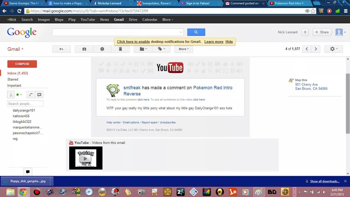Open account menu next to profile picture
This screenshot has width=350, height=197.
click(x=345, y=32)
